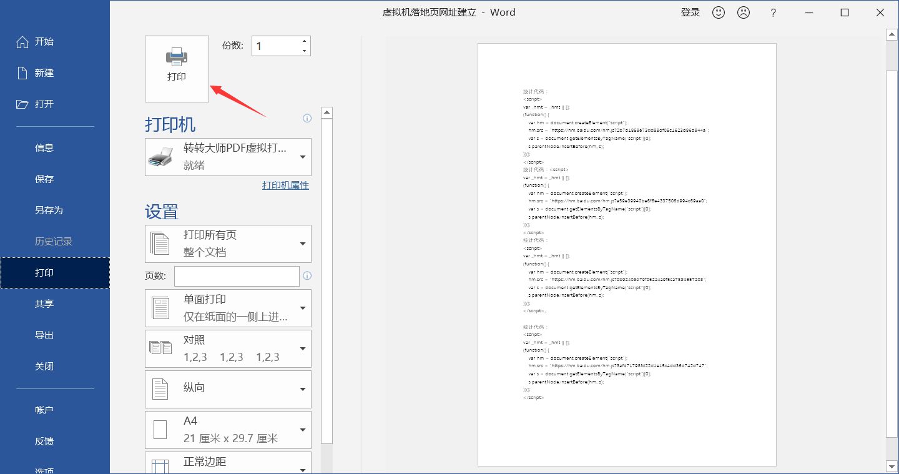Open the 打印机属性 link
Viewport: 899px width, 474px height.
pos(285,185)
